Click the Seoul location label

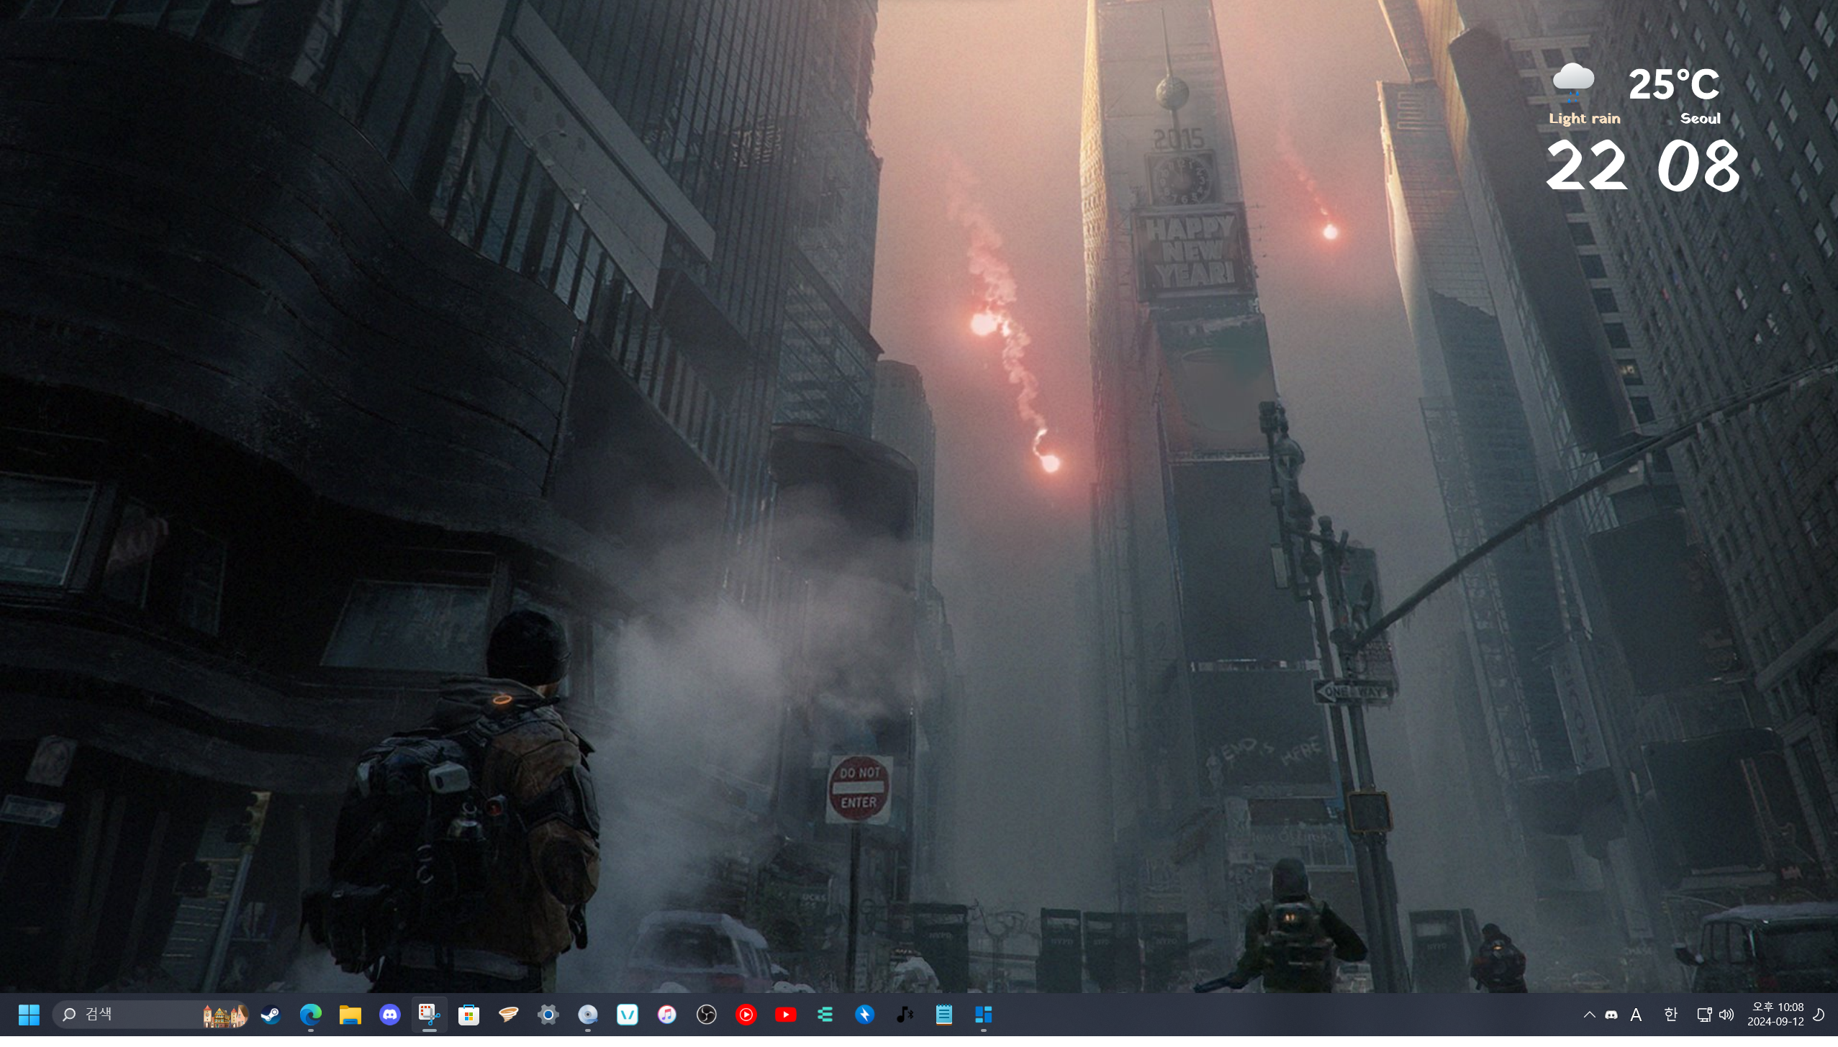click(1700, 119)
